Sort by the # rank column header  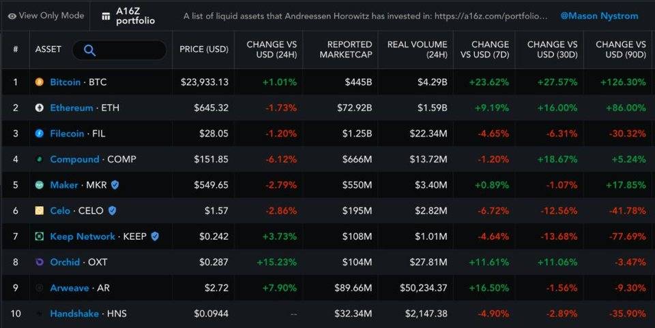tap(16, 49)
